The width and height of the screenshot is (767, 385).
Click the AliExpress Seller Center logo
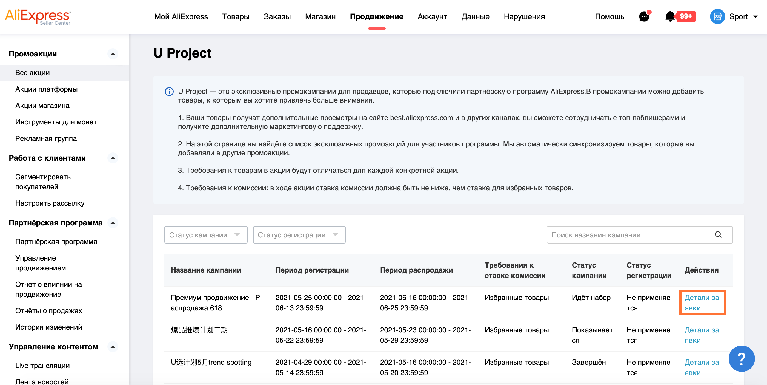38,17
